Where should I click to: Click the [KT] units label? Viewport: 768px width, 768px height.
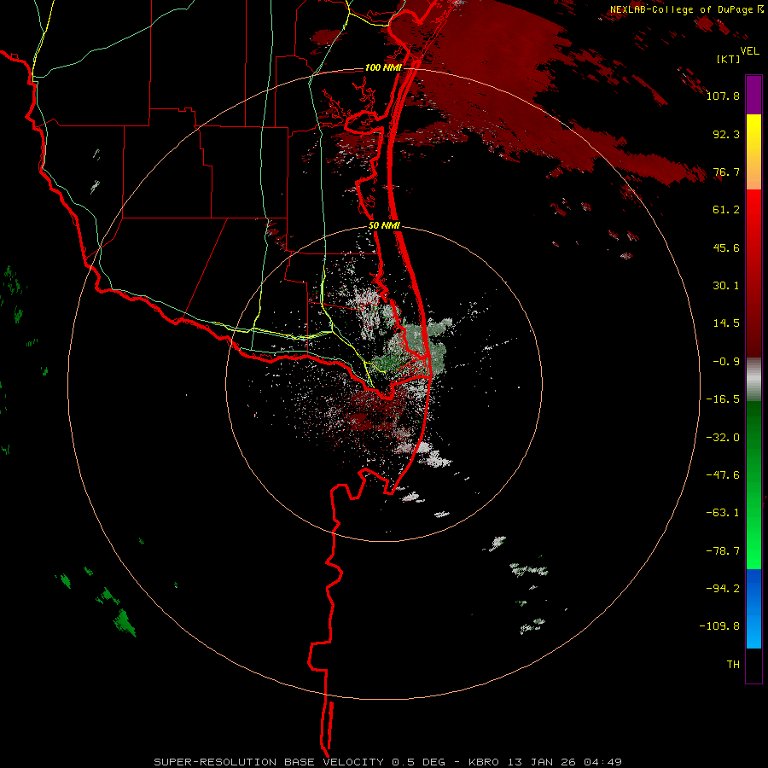729,59
